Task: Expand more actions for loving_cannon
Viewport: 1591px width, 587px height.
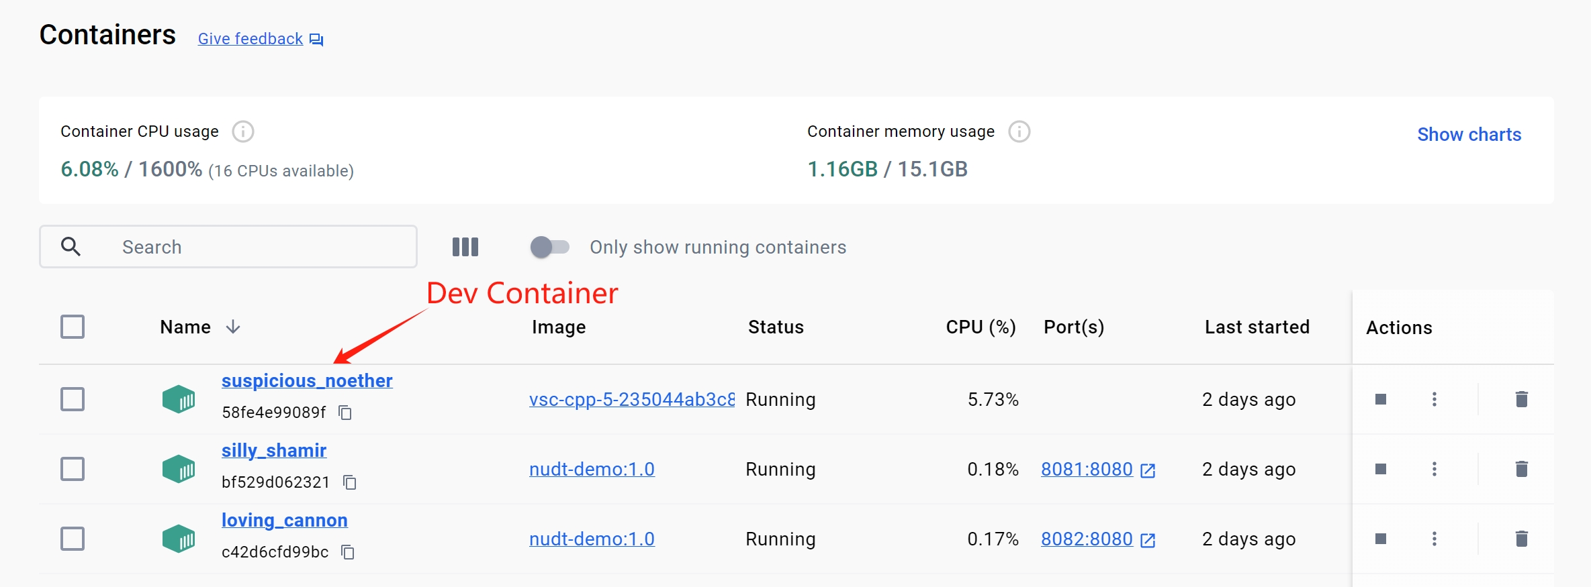Action: [x=1434, y=539]
